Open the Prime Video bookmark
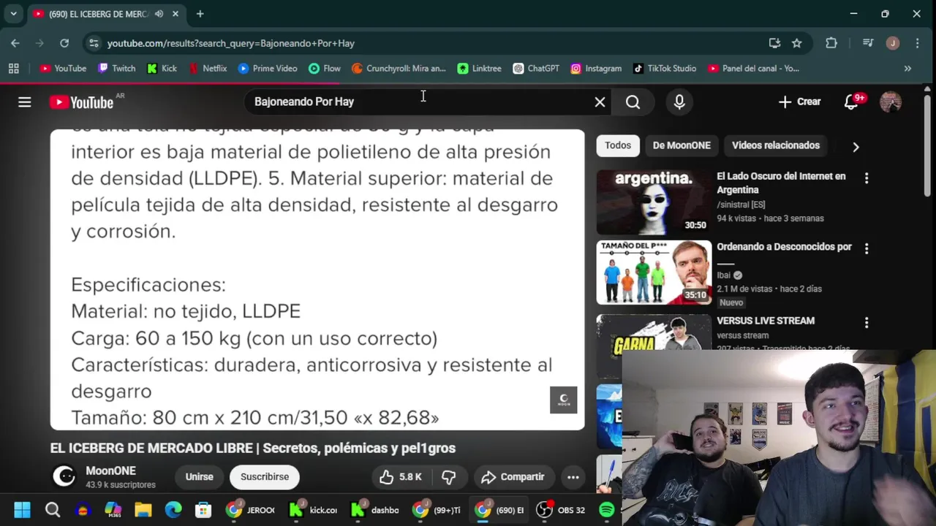Screen dimensions: 936x526 point(268,68)
